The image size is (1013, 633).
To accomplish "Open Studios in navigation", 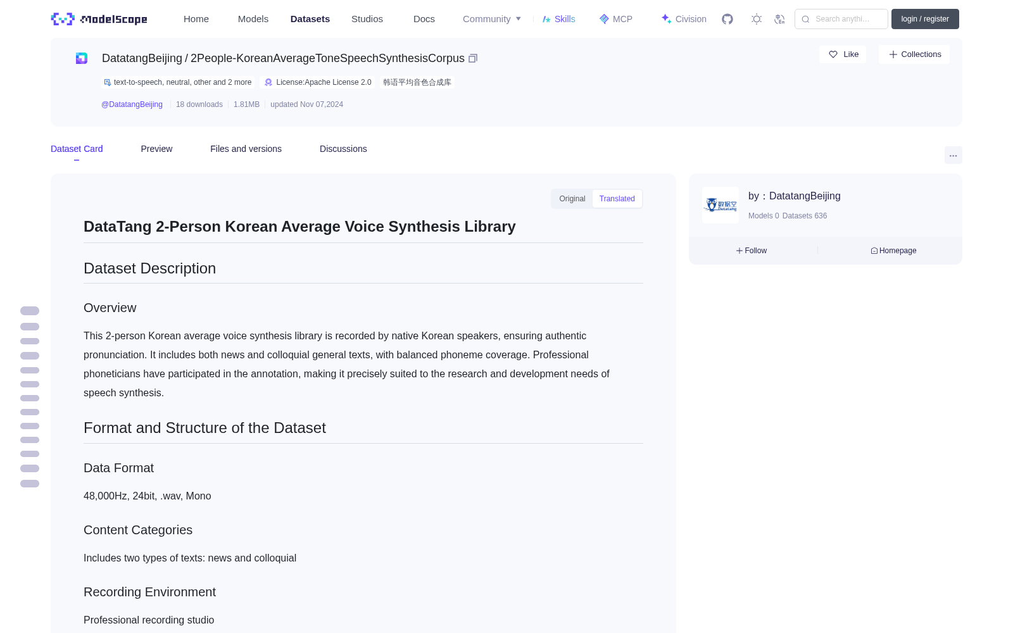I will (x=367, y=19).
